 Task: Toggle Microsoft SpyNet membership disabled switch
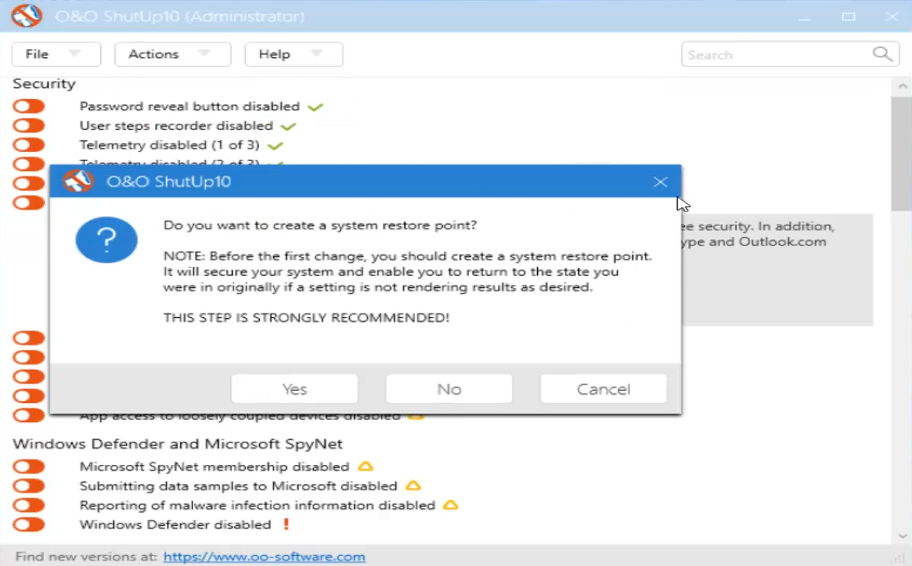pyautogui.click(x=29, y=466)
